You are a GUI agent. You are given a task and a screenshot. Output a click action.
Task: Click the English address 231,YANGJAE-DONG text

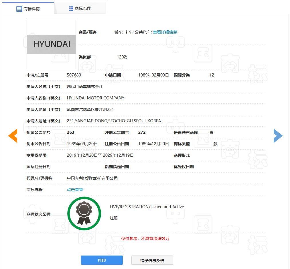pos(114,121)
